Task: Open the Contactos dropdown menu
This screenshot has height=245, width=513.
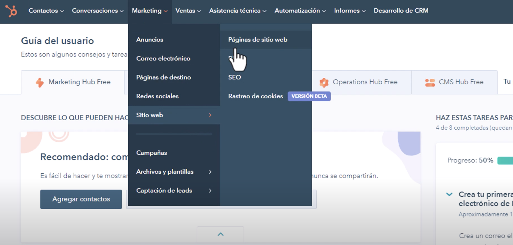Action: (x=46, y=11)
